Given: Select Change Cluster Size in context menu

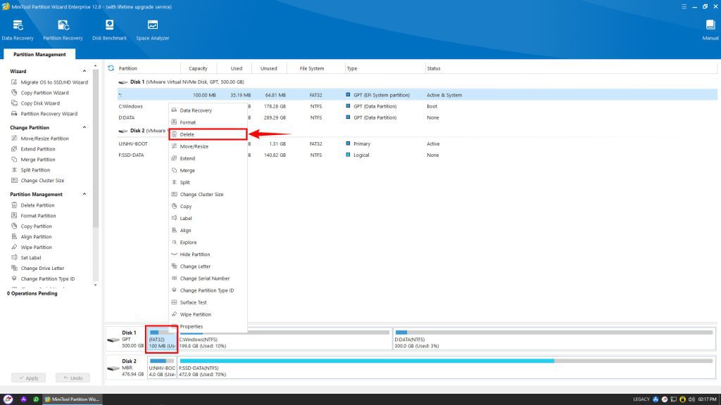Looking at the screenshot, I should click(208, 194).
